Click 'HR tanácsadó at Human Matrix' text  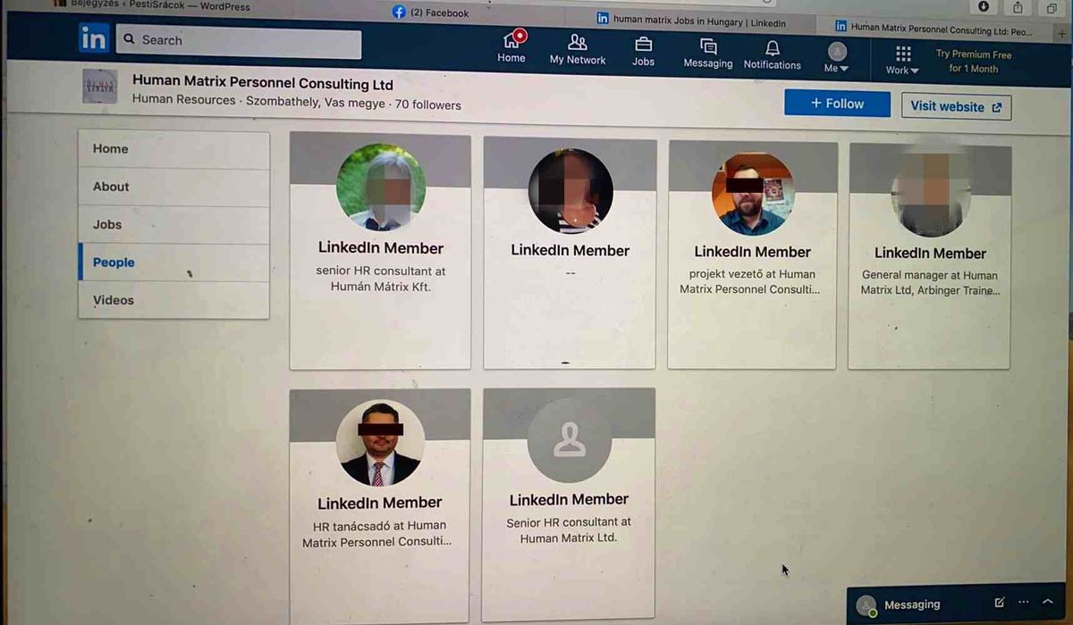click(x=379, y=533)
